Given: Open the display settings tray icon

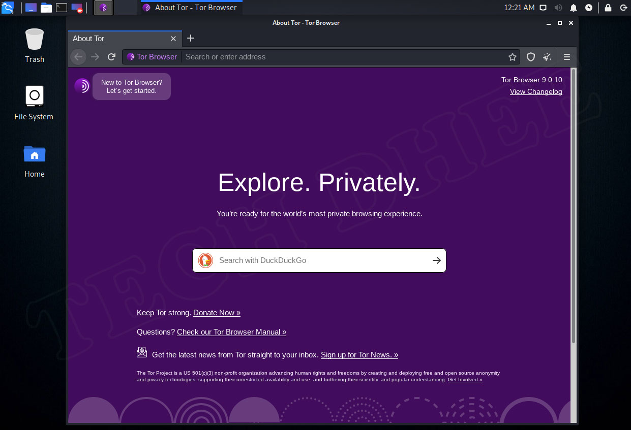Looking at the screenshot, I should tap(543, 8).
